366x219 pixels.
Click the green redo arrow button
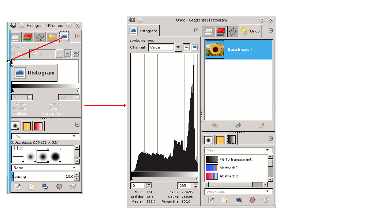238,126
